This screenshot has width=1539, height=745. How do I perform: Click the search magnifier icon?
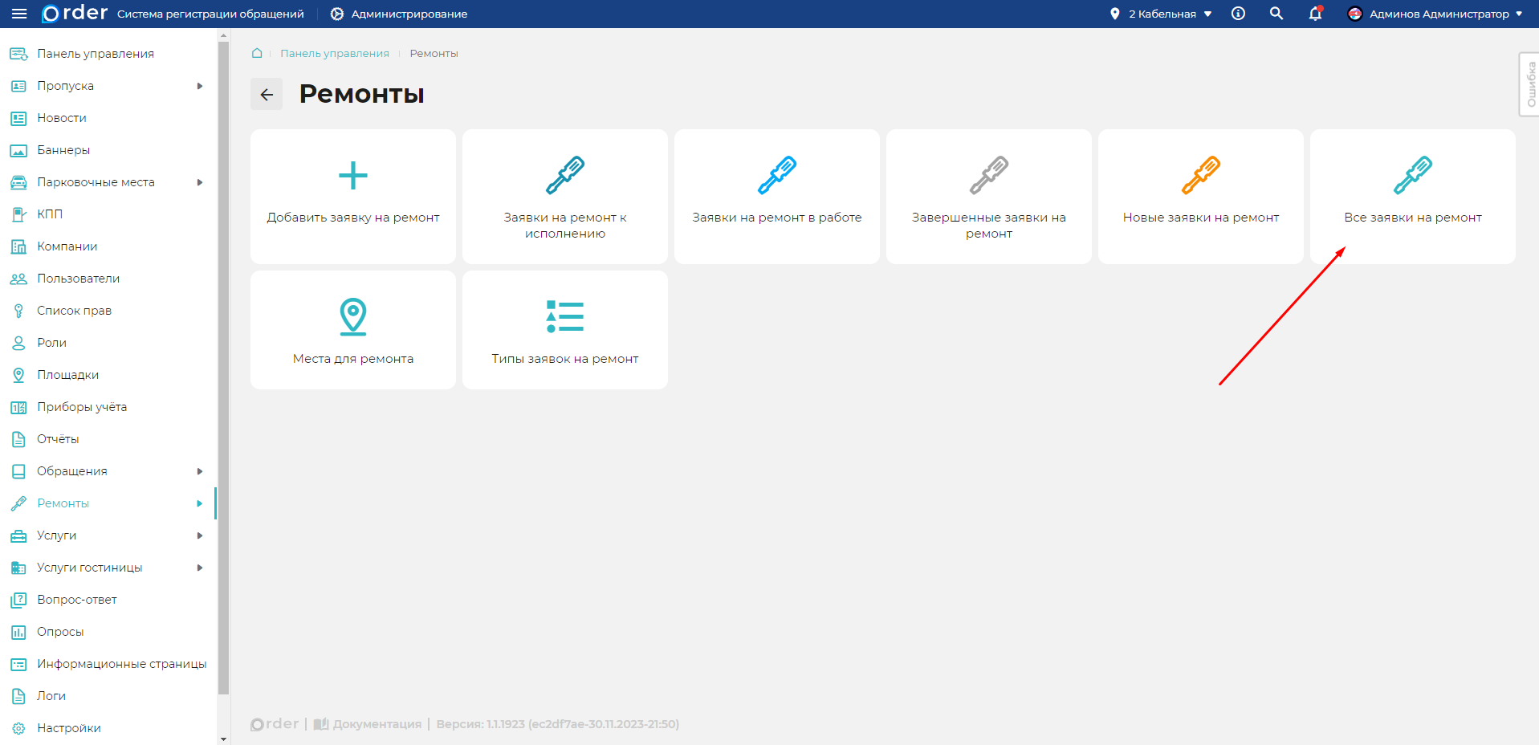tap(1276, 14)
